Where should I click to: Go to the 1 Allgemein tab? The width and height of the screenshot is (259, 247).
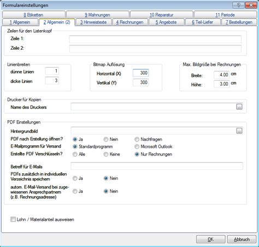tap(20, 22)
